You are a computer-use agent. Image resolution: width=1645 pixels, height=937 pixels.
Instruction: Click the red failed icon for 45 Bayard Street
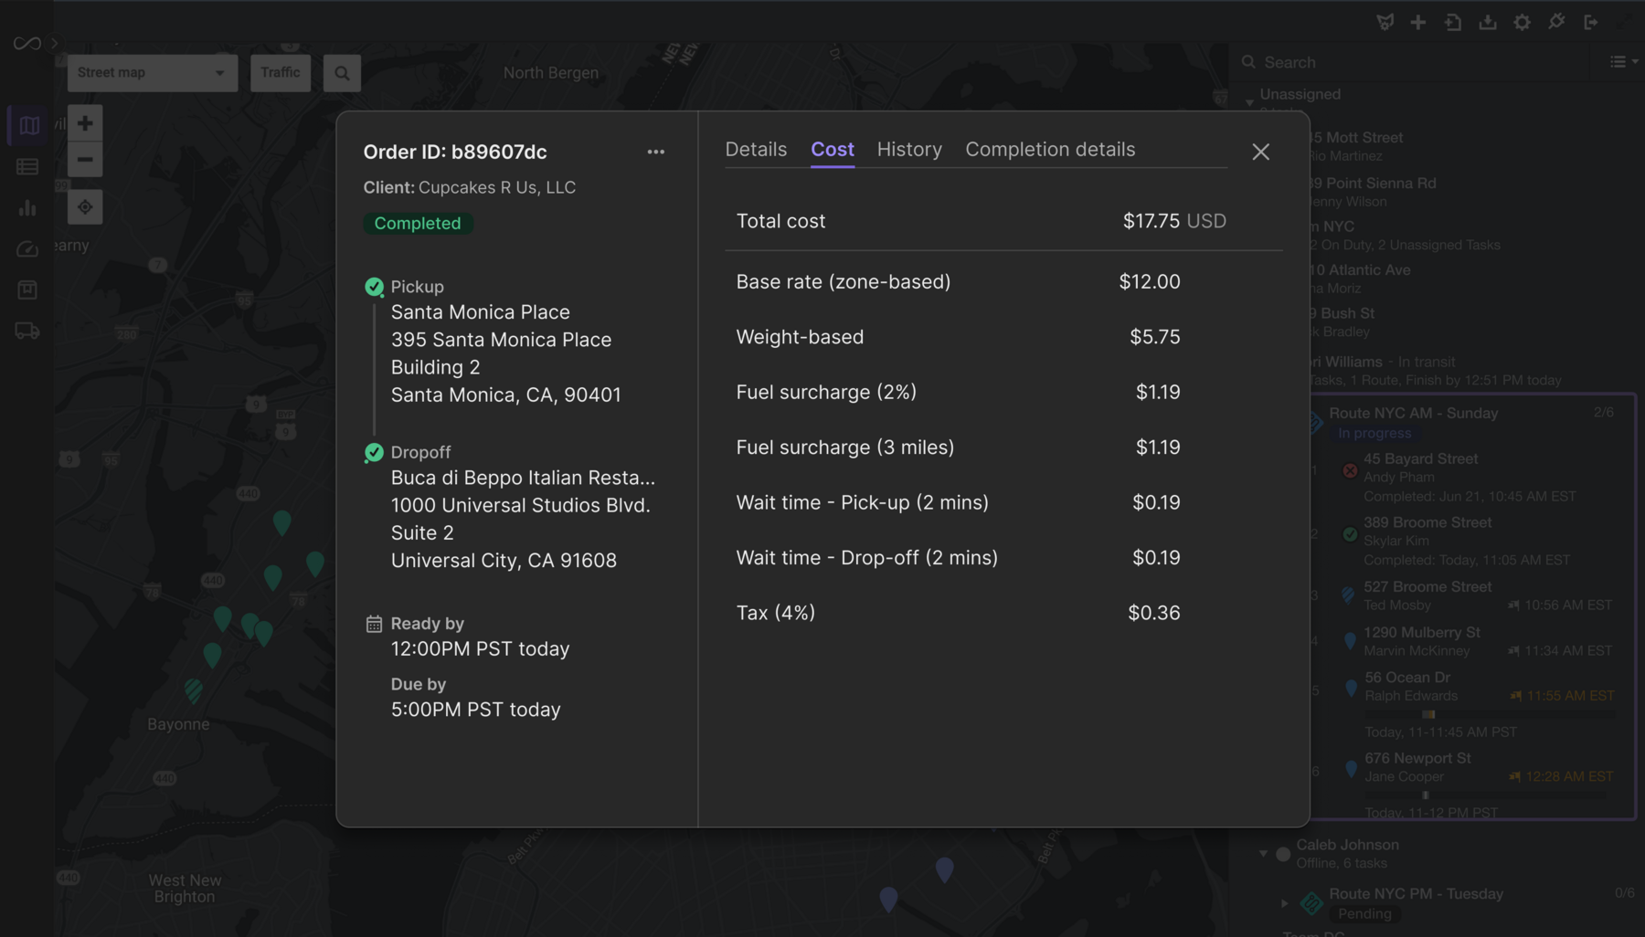click(x=1350, y=471)
